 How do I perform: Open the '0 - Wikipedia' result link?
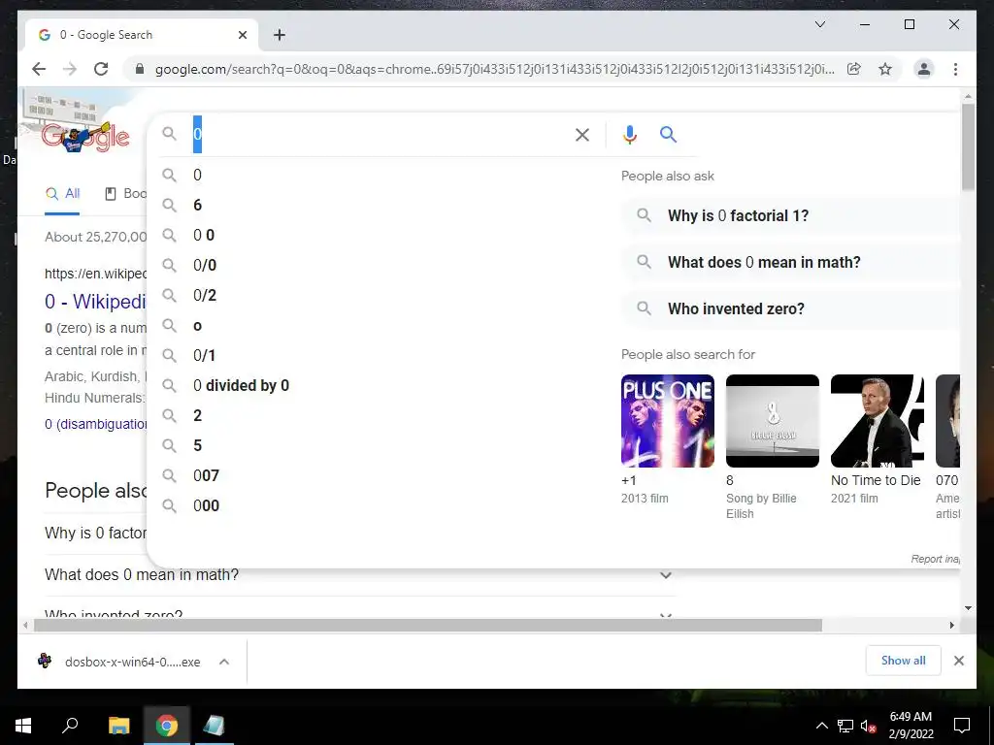pos(95,302)
